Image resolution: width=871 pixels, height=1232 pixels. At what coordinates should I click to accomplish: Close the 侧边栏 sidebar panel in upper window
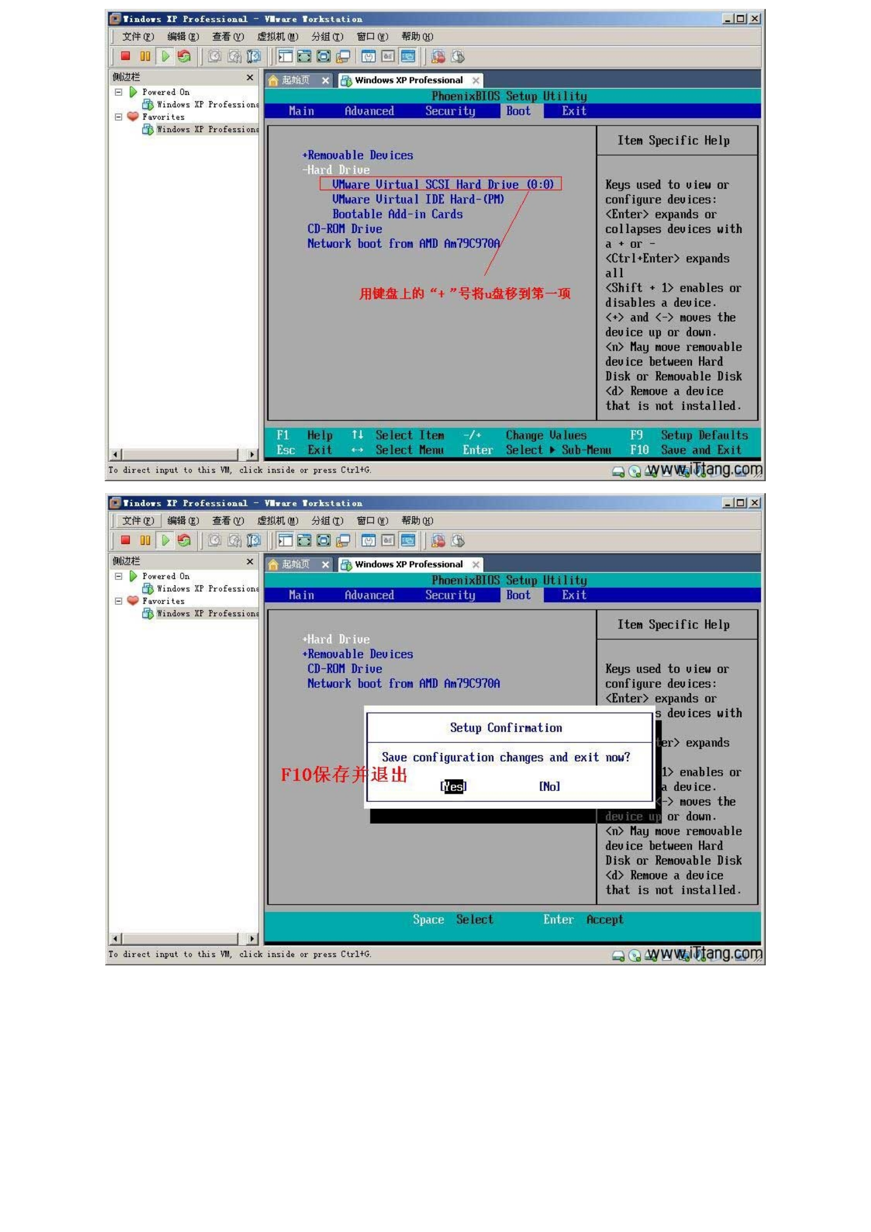[250, 77]
